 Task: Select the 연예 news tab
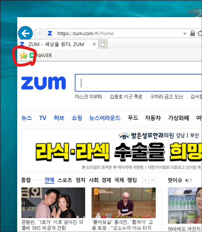click(x=50, y=180)
